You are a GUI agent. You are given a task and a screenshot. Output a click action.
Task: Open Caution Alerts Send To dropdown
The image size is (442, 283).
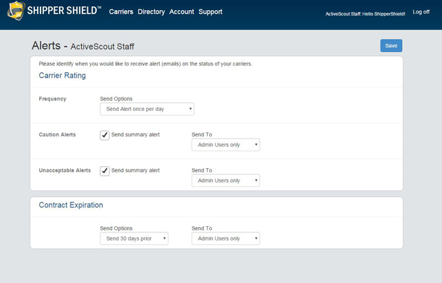(225, 145)
